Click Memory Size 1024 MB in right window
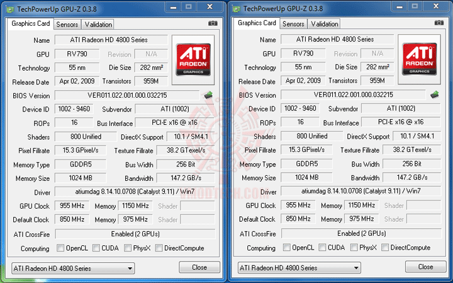The height and width of the screenshot is (283, 453). coord(307,177)
